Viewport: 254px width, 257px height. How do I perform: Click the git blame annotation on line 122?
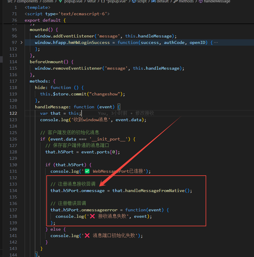pyautogui.click(x=126, y=113)
